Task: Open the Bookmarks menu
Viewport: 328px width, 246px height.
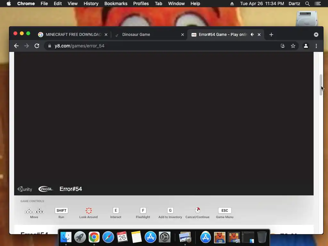Action: (x=116, y=4)
